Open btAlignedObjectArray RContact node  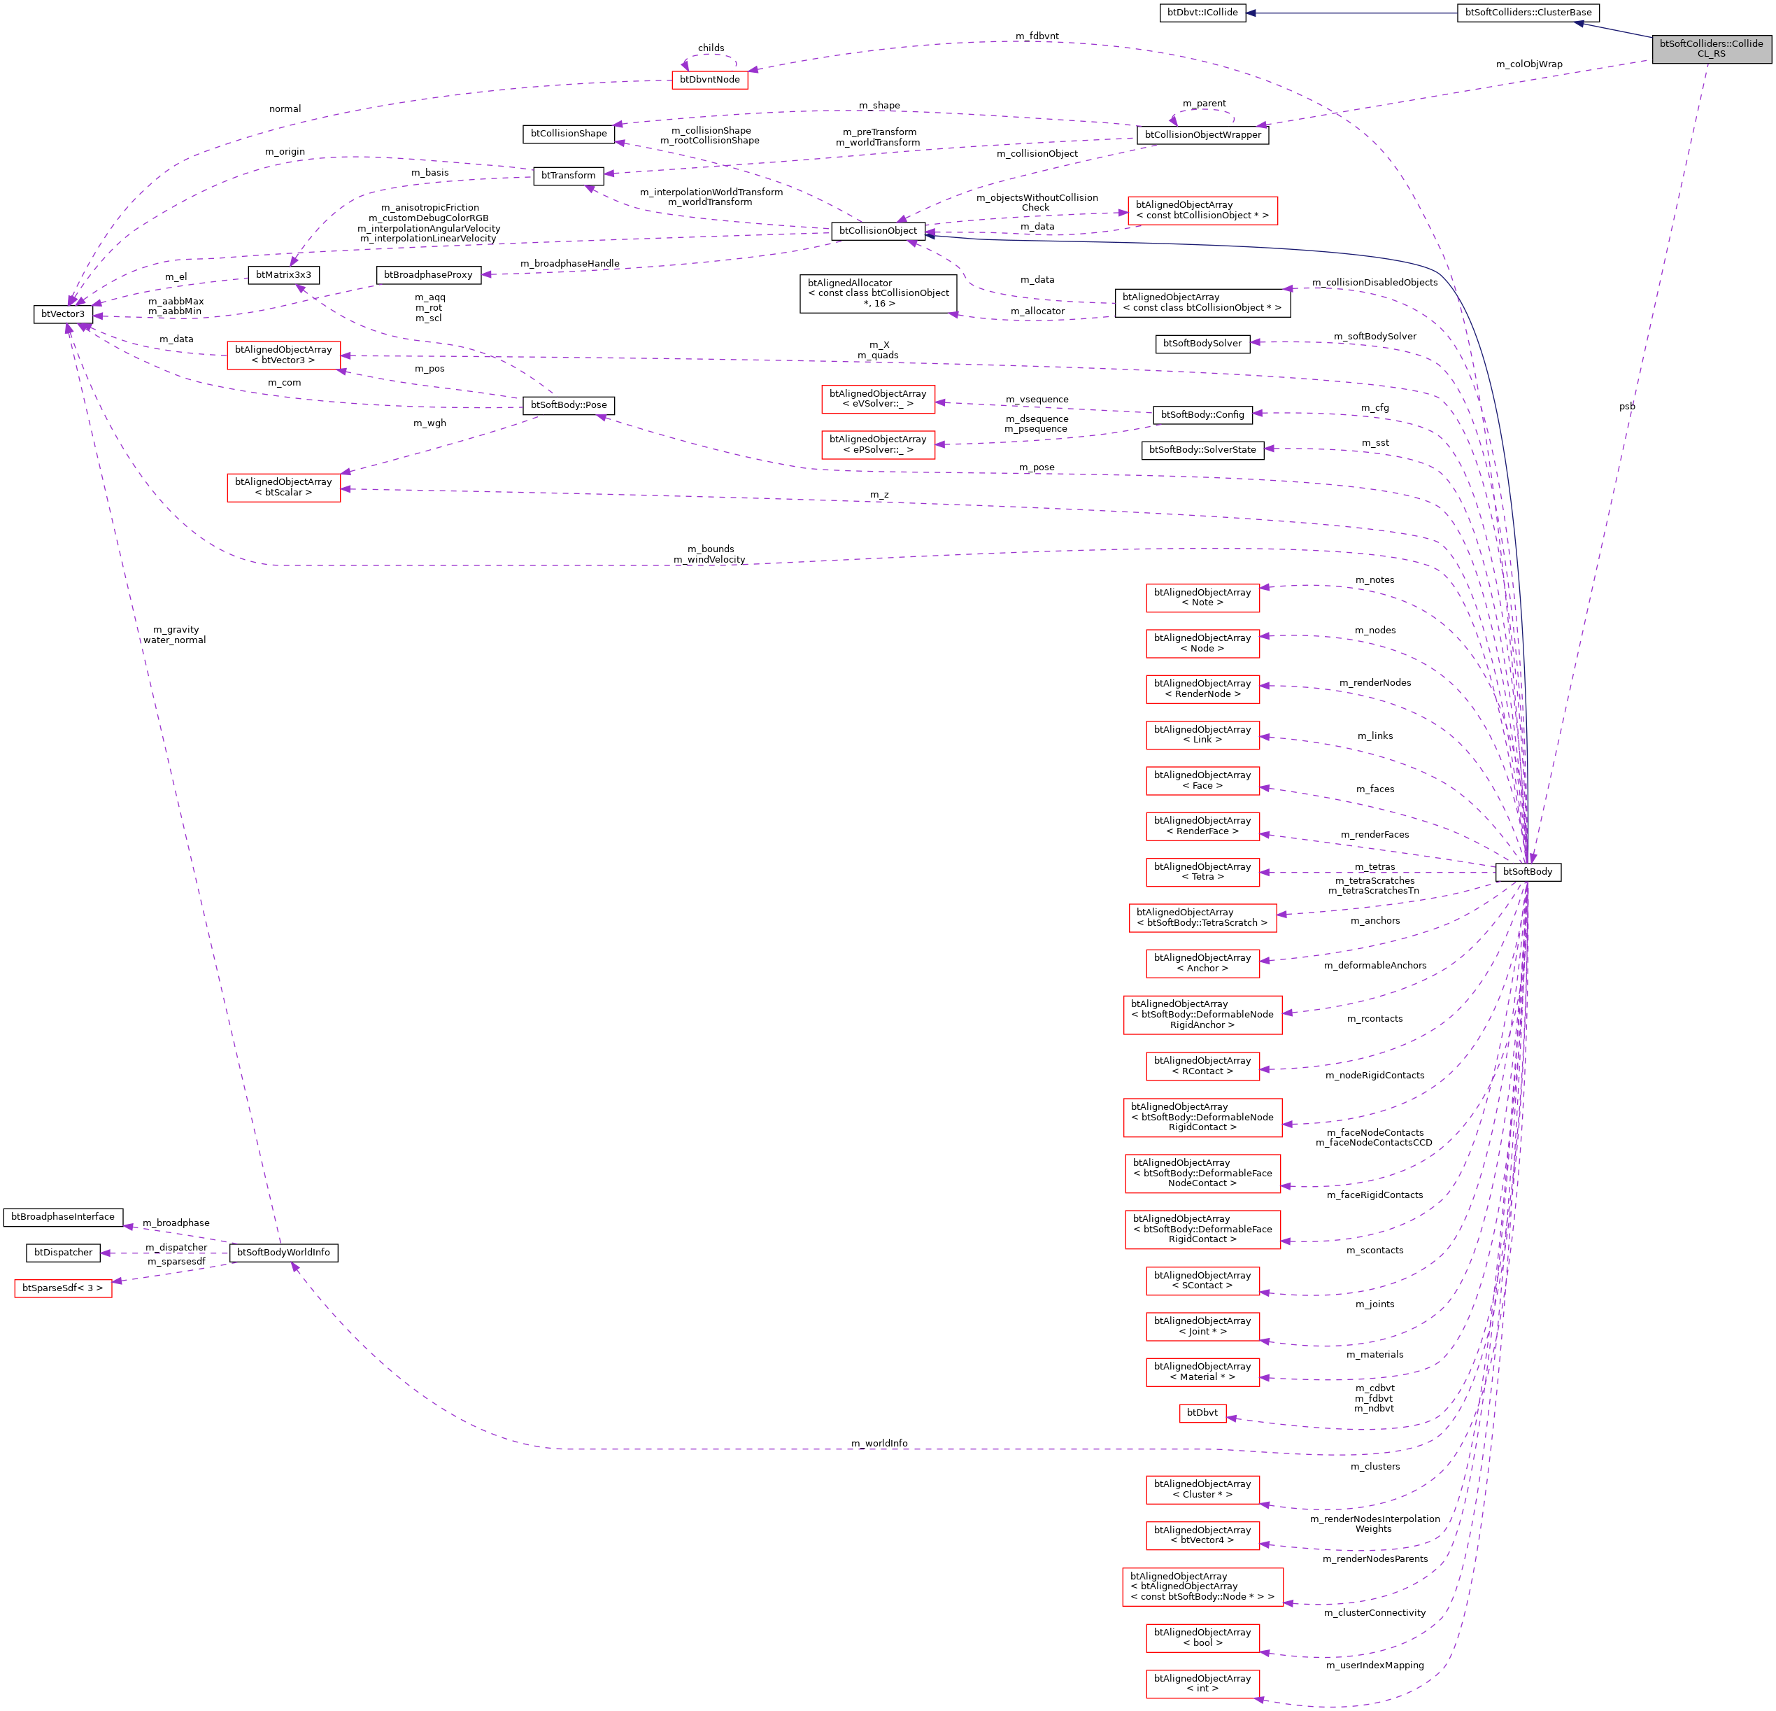[1202, 1066]
